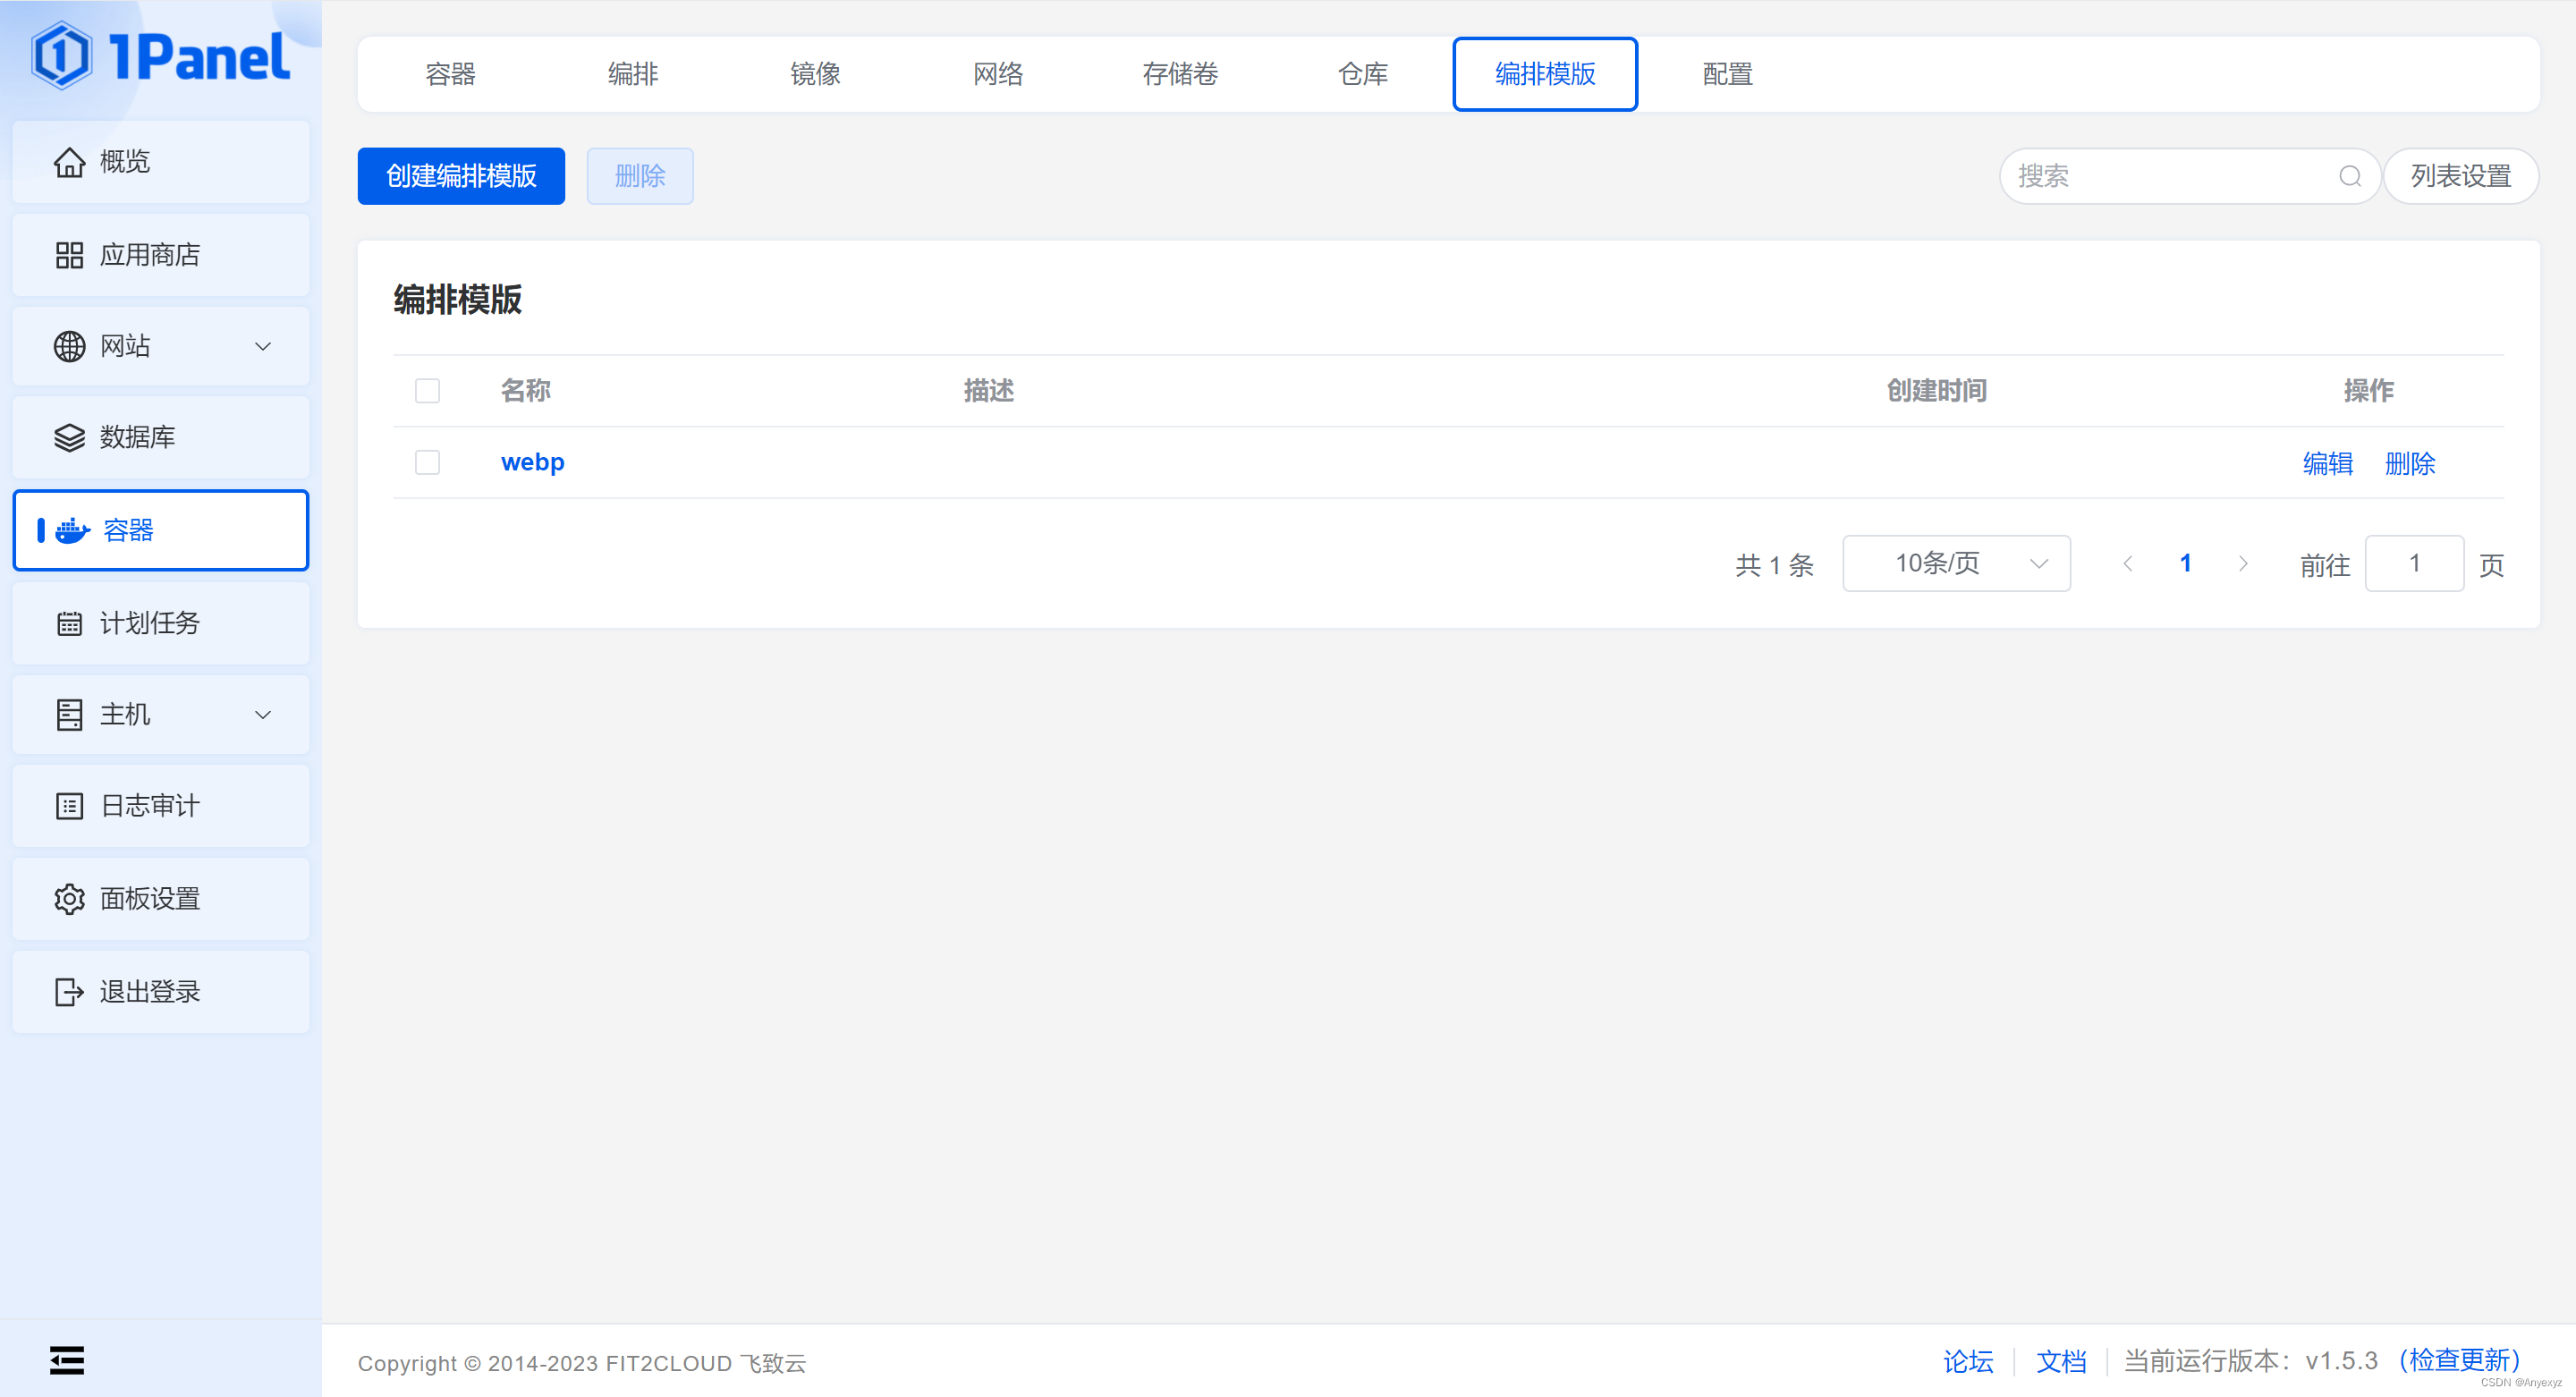Open the 10条/页 page size dropdown
This screenshot has height=1397, width=2576.
point(1955,564)
